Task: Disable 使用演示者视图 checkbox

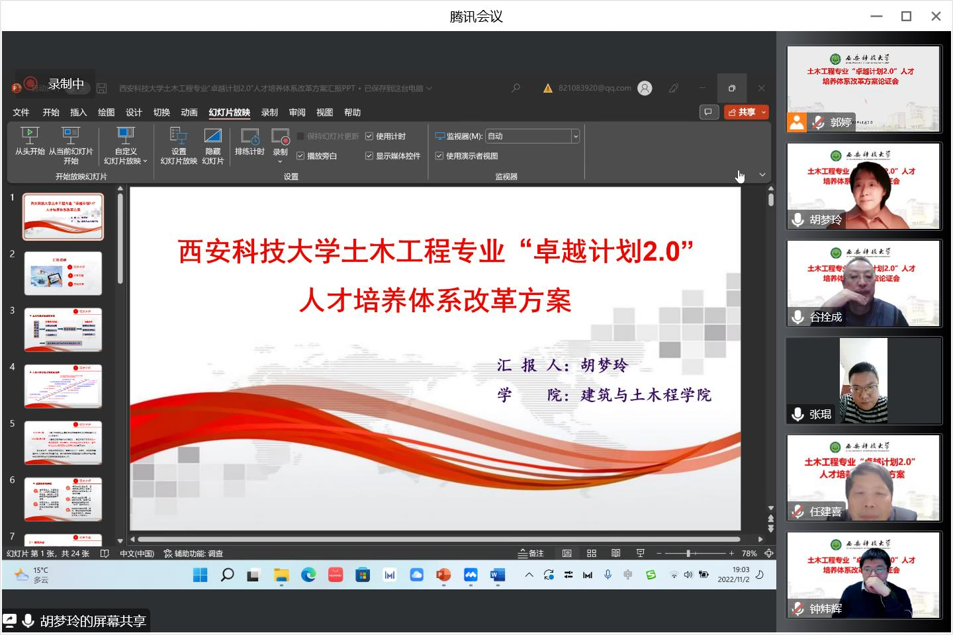Action: click(x=439, y=156)
